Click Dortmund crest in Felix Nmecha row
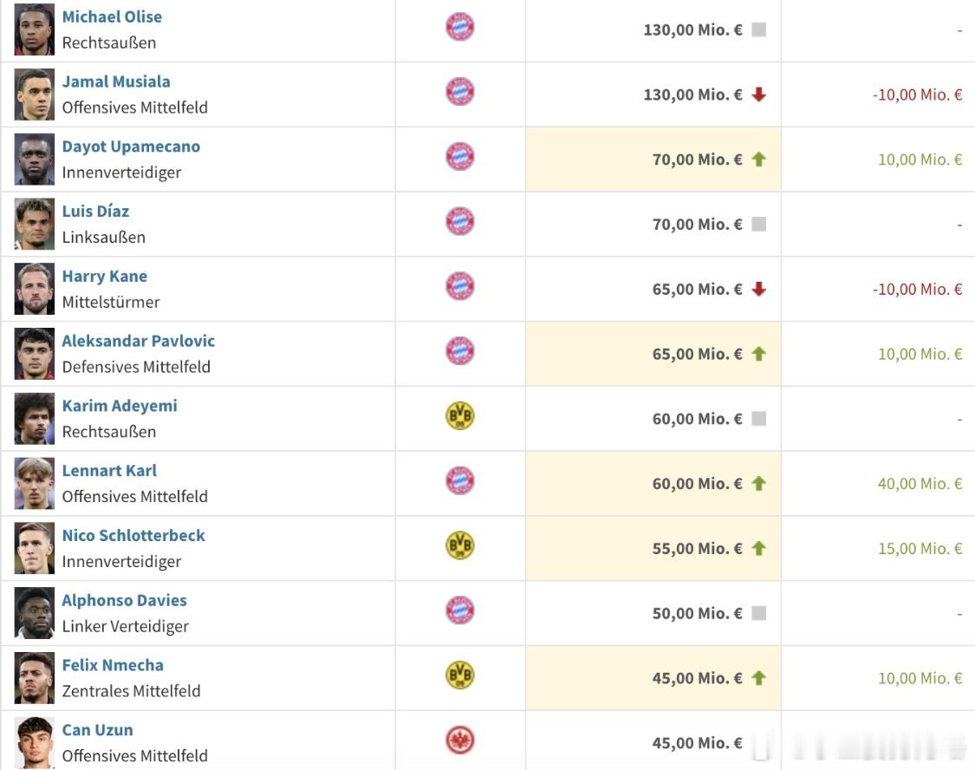Viewport: 975px width, 770px height. (x=460, y=675)
